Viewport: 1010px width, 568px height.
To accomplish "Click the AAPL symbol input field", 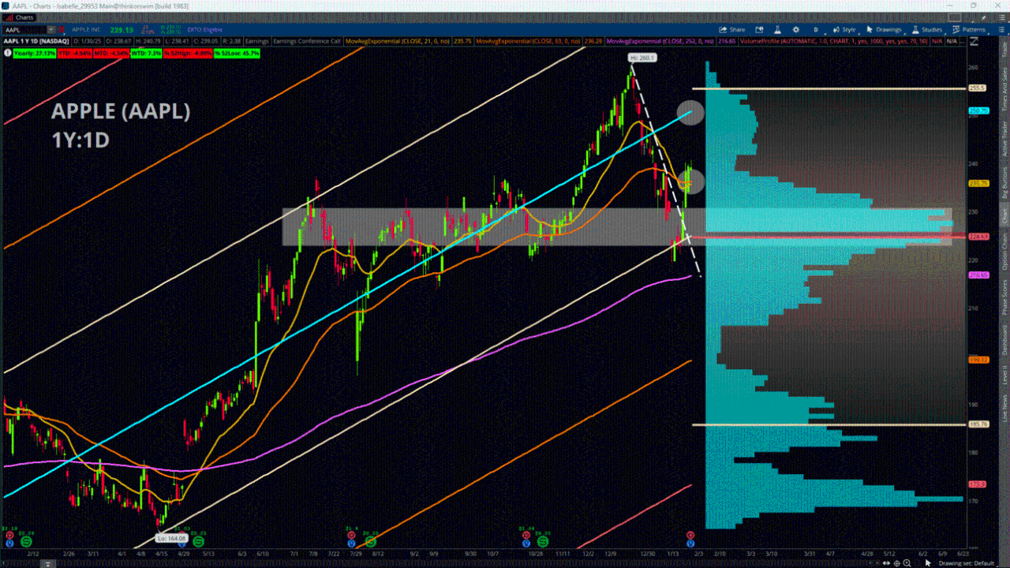I will tap(24, 30).
